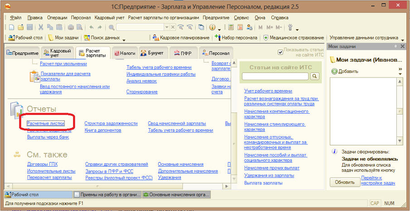Click the Help info icon
Image resolution: width=410 pixels, height=211 pixels.
point(212,27)
